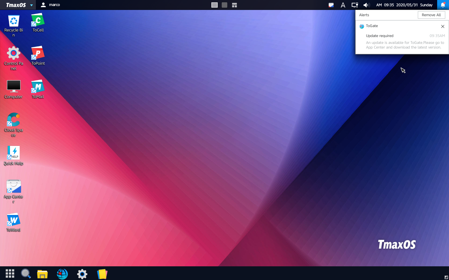Click the magnifier search icon in taskbar
449x280 pixels.
click(26, 273)
